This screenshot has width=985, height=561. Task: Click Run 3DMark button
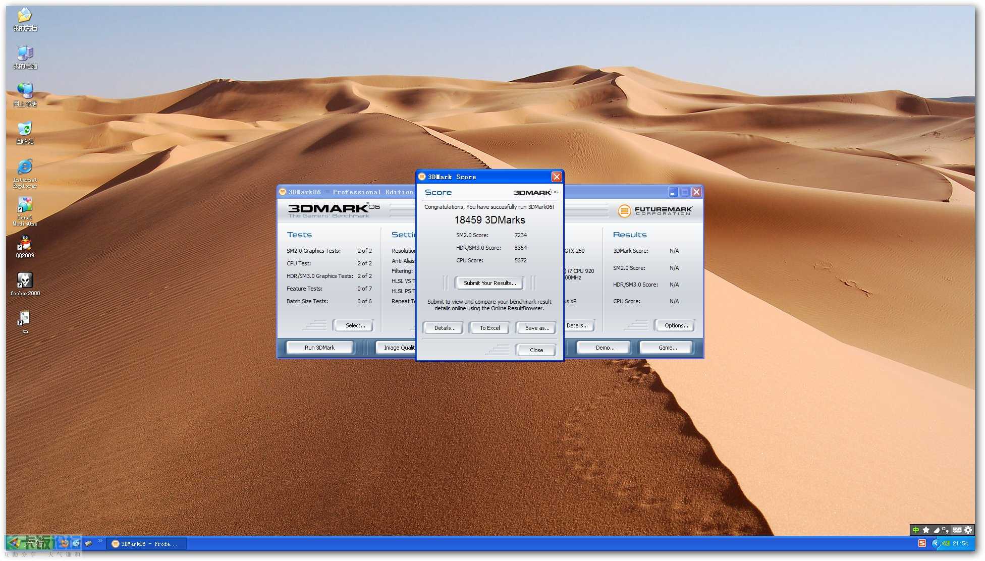coord(319,348)
